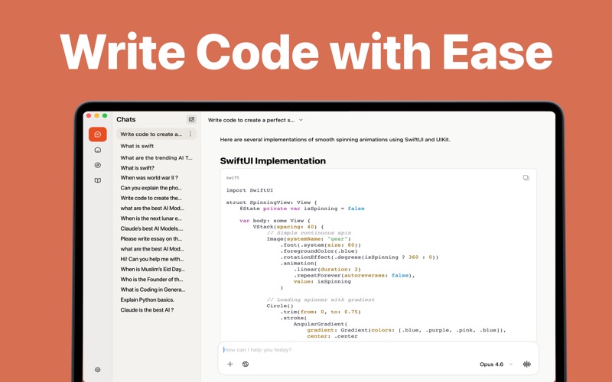Click the '// Loading spinner with gradient' comment
612x382 pixels.
pos(321,299)
